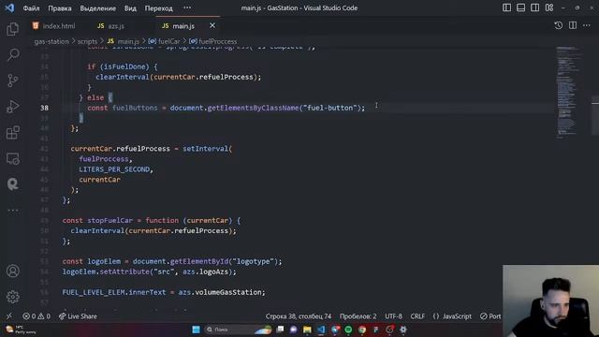Click the webcam overlay thumbnail
The image size is (599, 337).
551,301
